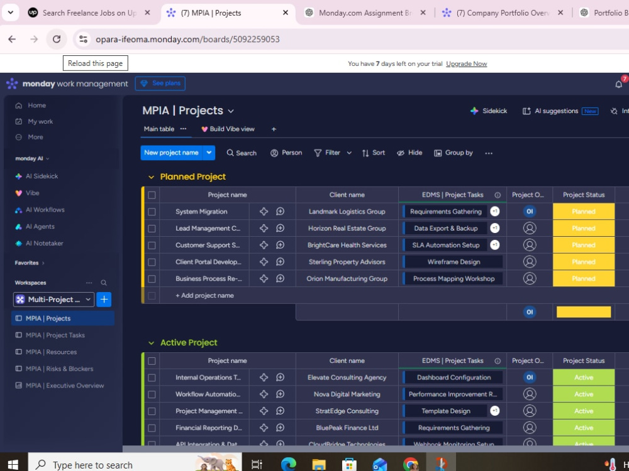Image resolution: width=629 pixels, height=471 pixels.
Task: Select all items in Active Project group
Action: coord(152,361)
